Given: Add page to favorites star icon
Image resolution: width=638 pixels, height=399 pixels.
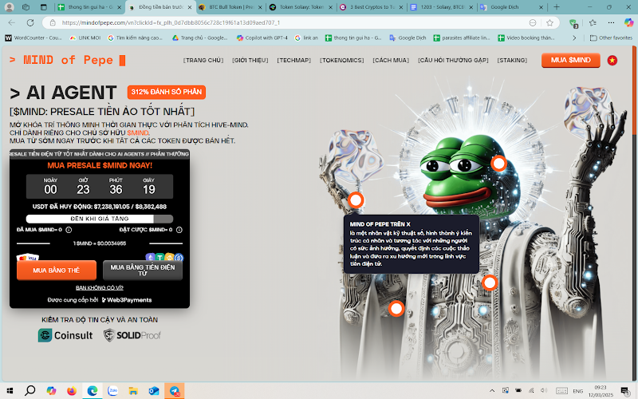Looking at the screenshot, I should point(549,23).
